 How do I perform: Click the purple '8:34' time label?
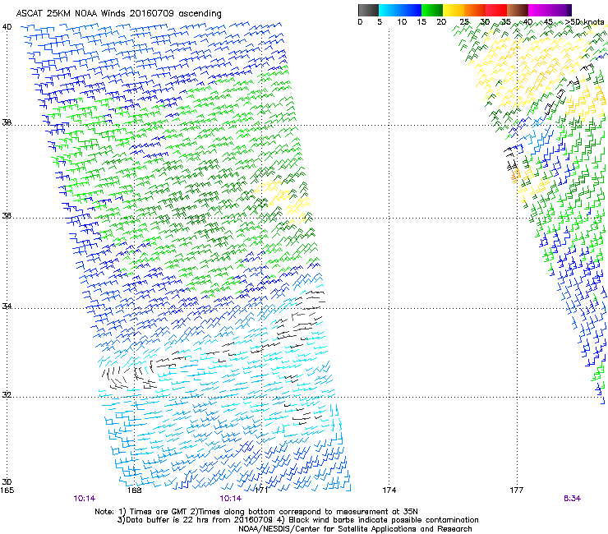[573, 499]
